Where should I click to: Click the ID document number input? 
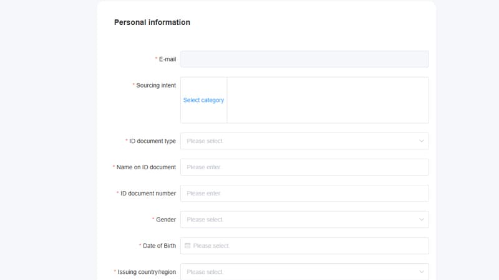[x=304, y=194]
